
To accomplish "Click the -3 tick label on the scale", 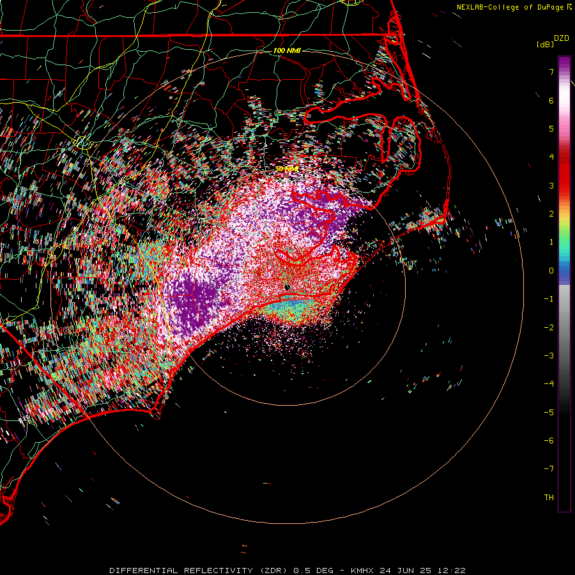I will coord(549,356).
